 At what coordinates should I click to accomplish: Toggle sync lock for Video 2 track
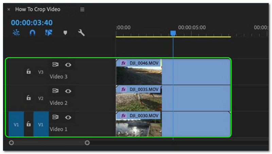pos(55,91)
